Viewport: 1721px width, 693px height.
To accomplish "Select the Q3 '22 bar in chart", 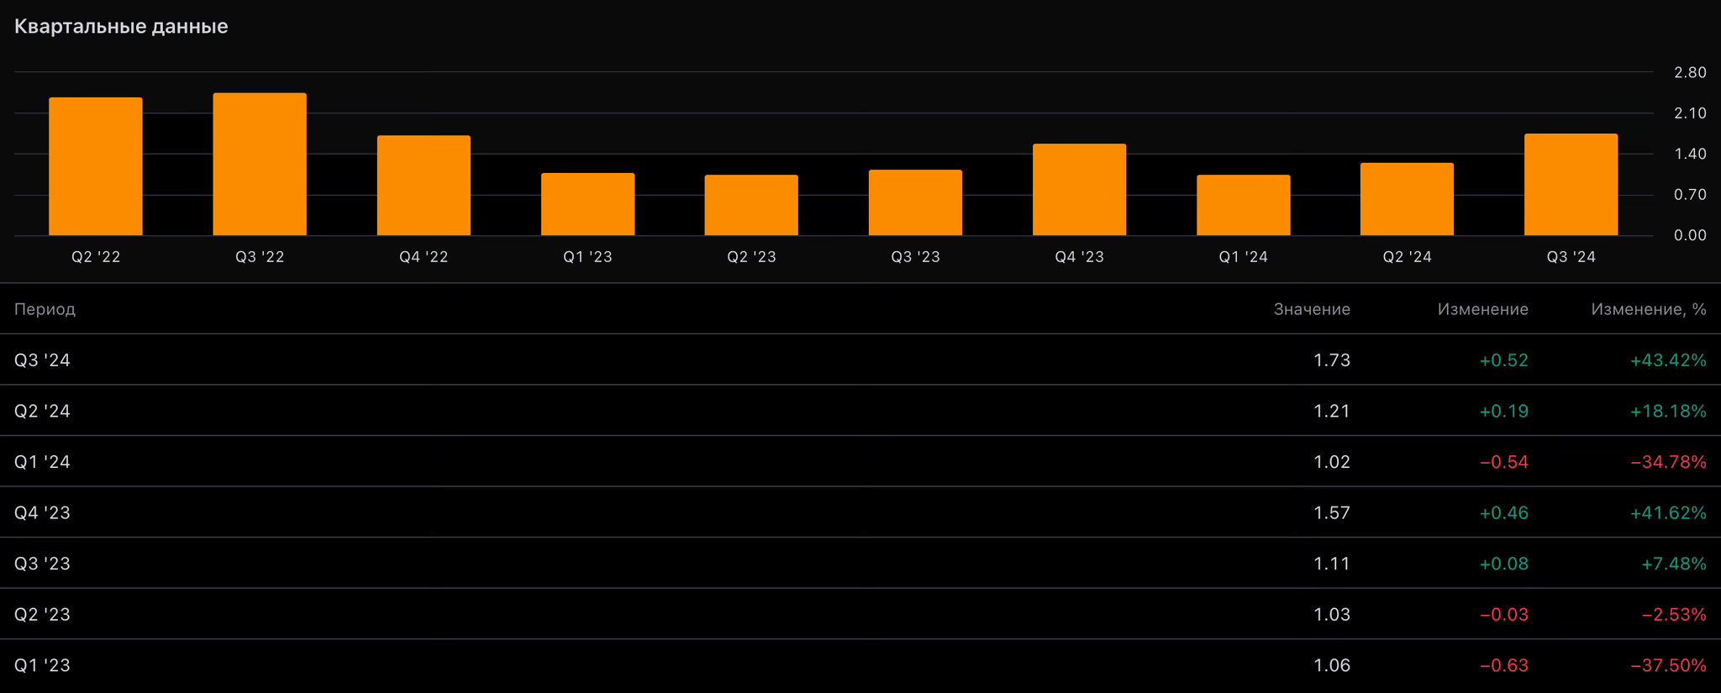I will 260,164.
